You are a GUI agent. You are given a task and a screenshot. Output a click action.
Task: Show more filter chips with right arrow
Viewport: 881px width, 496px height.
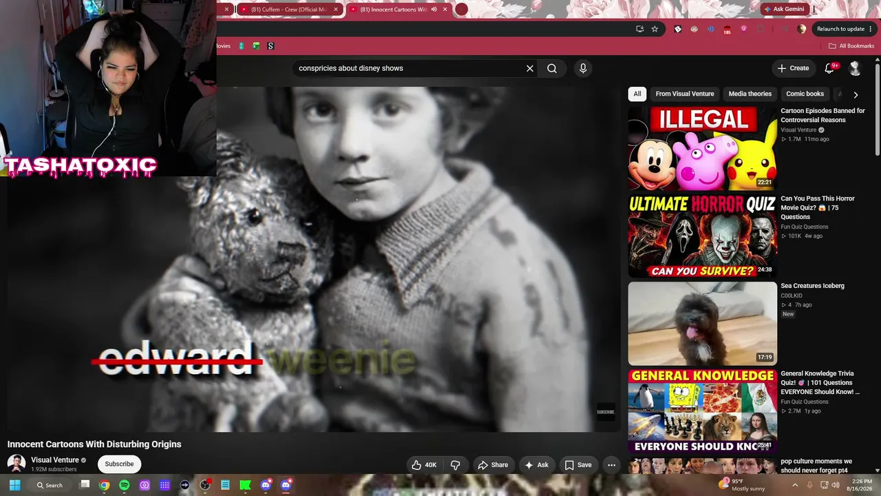856,94
